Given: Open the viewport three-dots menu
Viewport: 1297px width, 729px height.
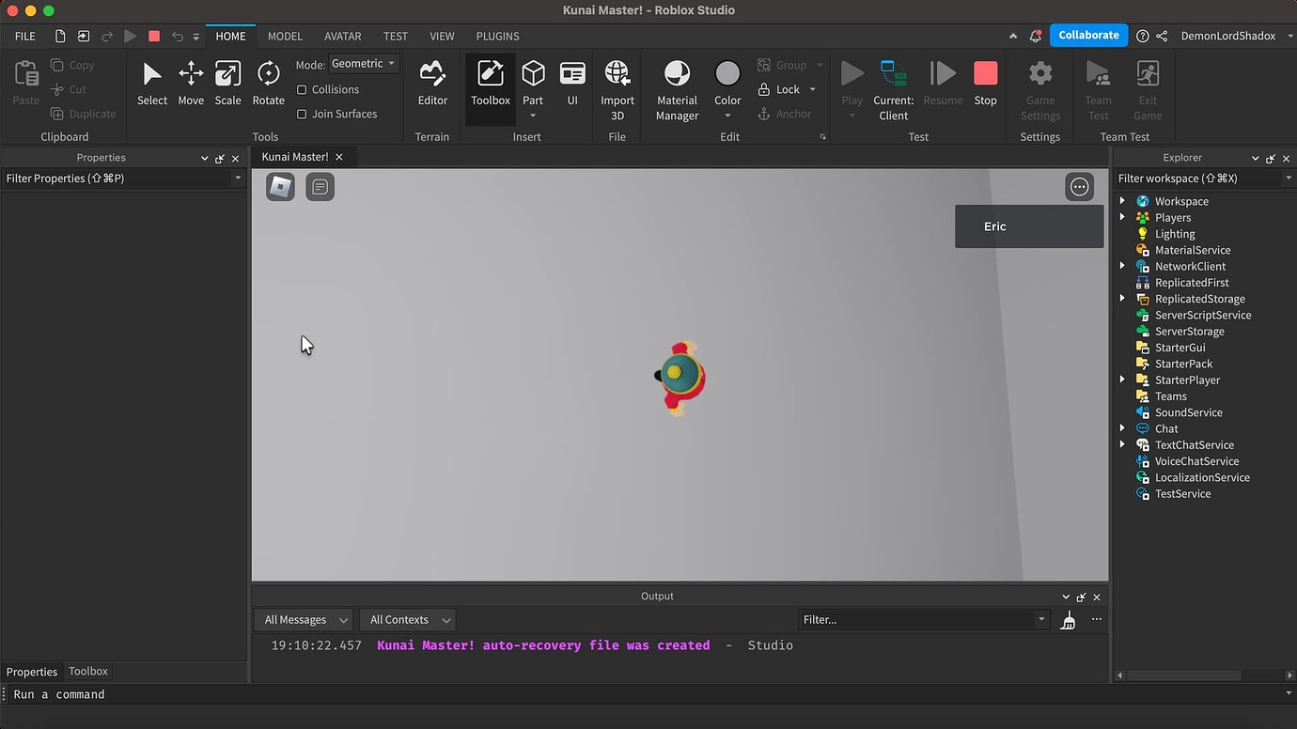Looking at the screenshot, I should click(1079, 187).
